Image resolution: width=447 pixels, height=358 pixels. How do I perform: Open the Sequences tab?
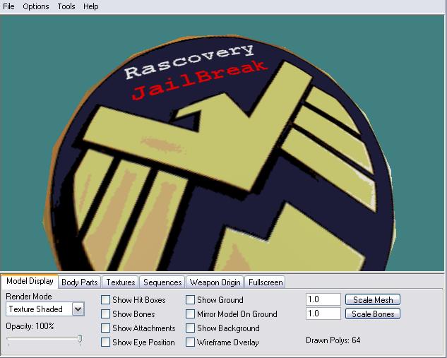point(162,282)
